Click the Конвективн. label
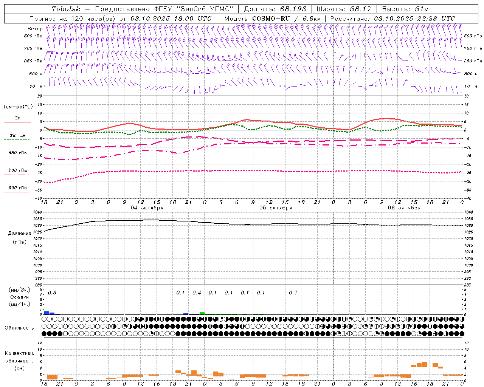 click(x=20, y=353)
